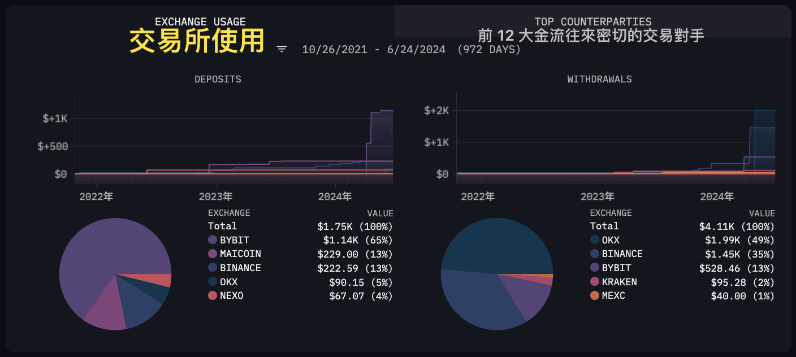Click the OKX name in the Withdrawals table
This screenshot has height=357, width=796.
pos(611,240)
